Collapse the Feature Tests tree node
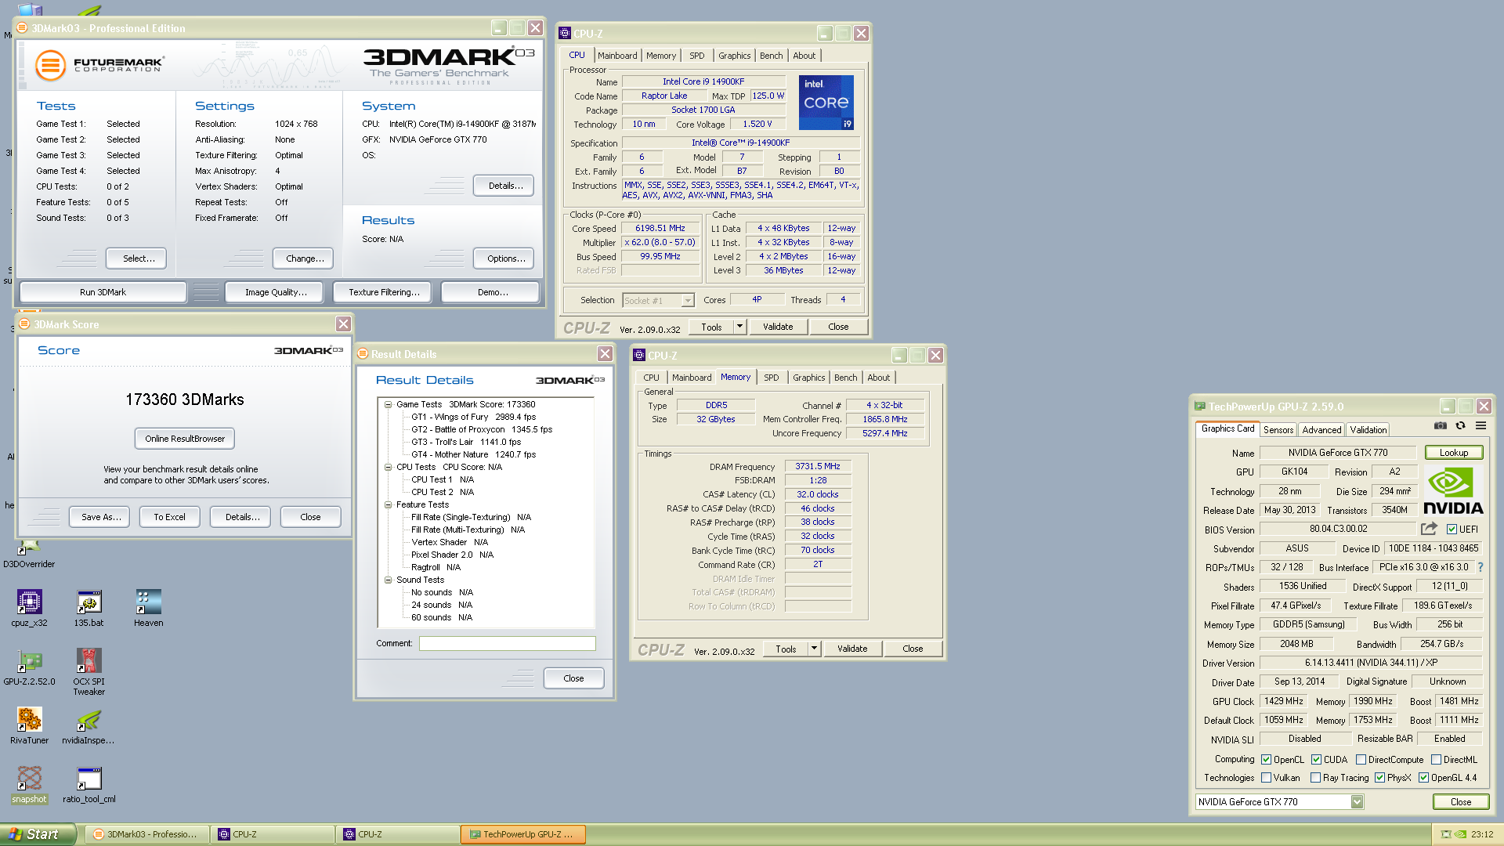The image size is (1504, 846). click(x=388, y=505)
